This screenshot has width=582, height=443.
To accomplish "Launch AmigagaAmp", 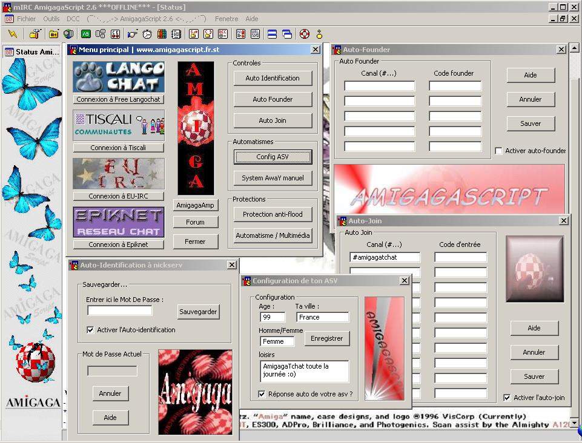I will tap(195, 205).
